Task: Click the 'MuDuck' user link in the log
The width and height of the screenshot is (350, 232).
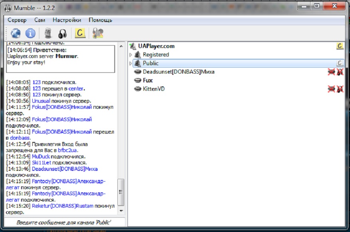Action: click(x=41, y=156)
